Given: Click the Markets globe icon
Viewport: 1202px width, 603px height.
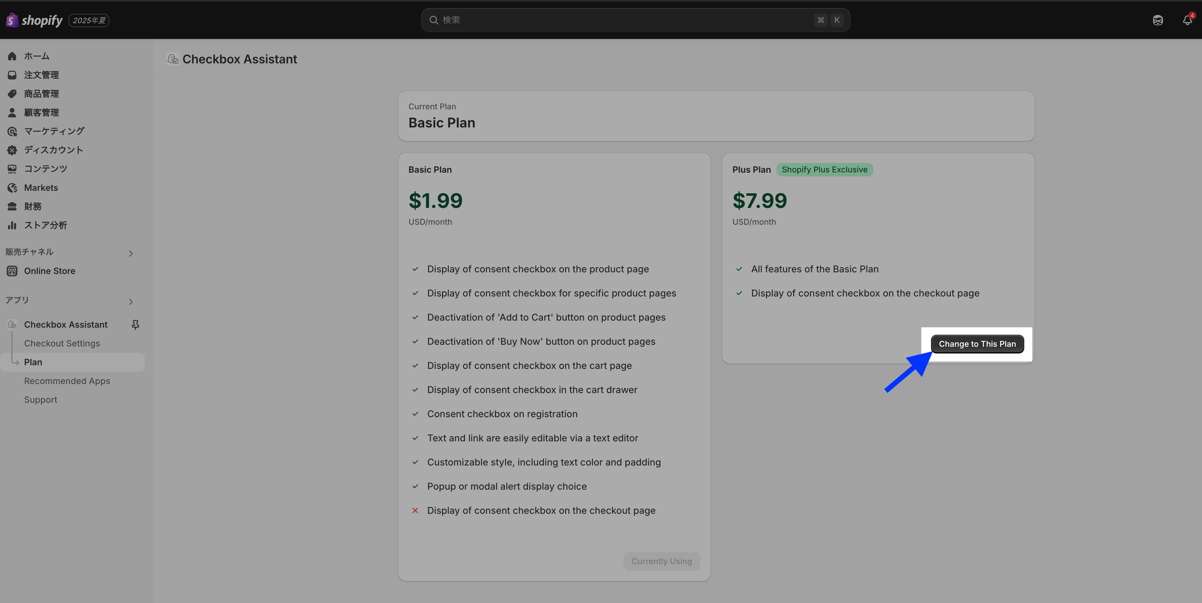Looking at the screenshot, I should pos(12,187).
